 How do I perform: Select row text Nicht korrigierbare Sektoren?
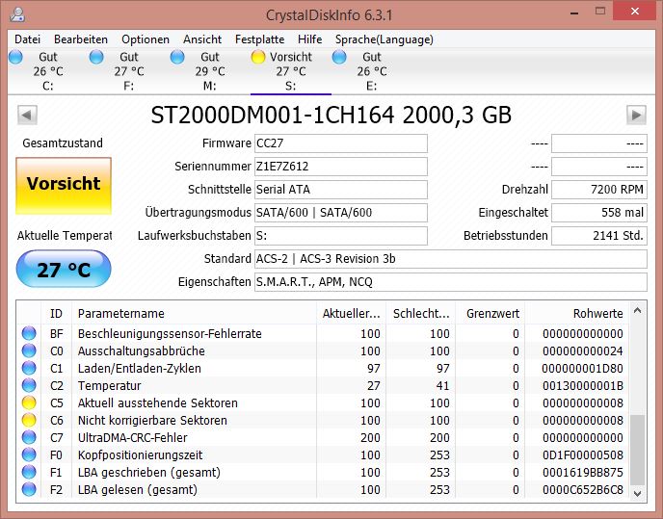pyautogui.click(x=152, y=421)
